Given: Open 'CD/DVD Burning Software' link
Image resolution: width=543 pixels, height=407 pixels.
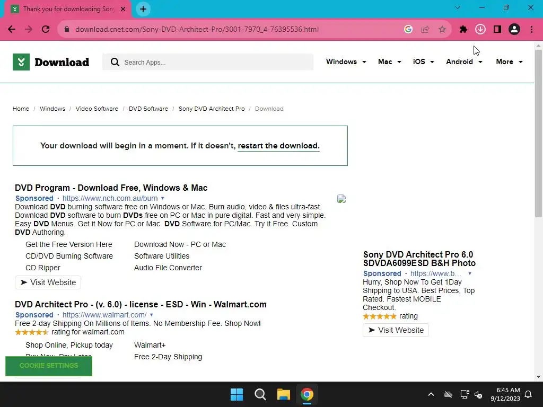Looking at the screenshot, I should pyautogui.click(x=69, y=256).
